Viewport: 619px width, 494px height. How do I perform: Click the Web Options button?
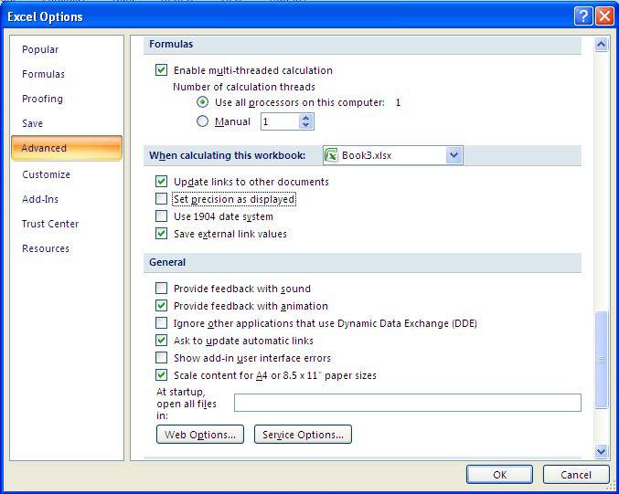click(x=201, y=435)
